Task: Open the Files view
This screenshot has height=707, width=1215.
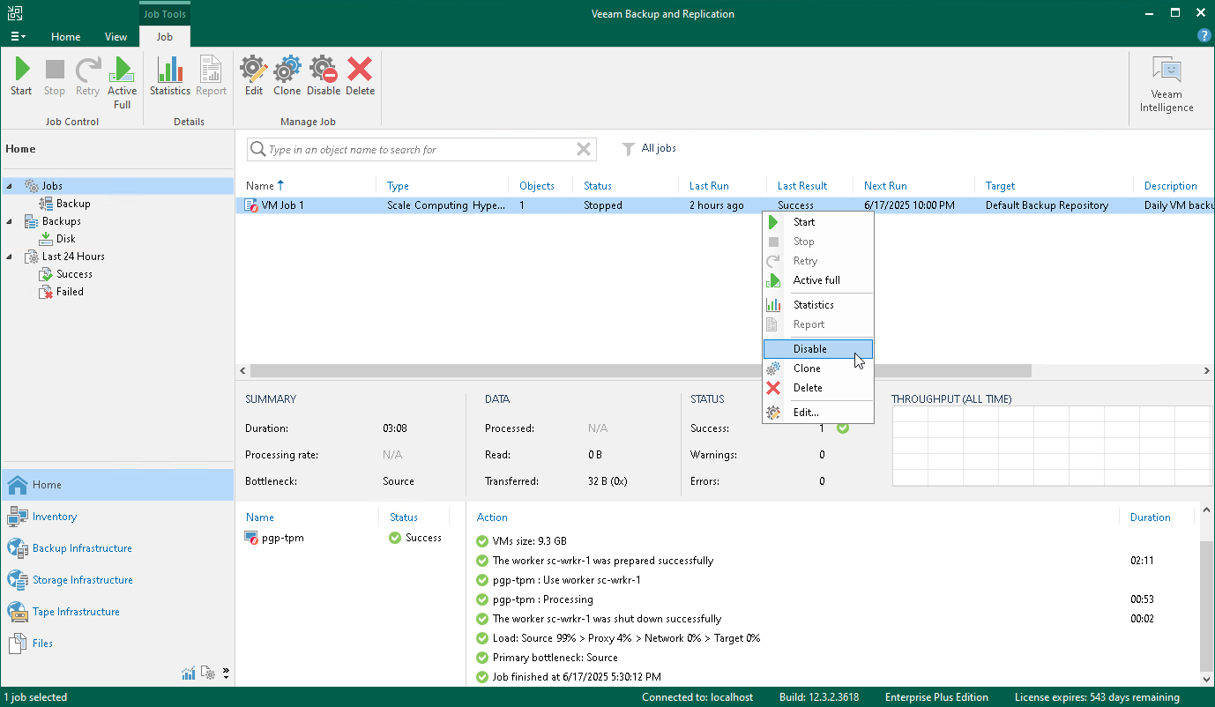Action: pos(42,644)
